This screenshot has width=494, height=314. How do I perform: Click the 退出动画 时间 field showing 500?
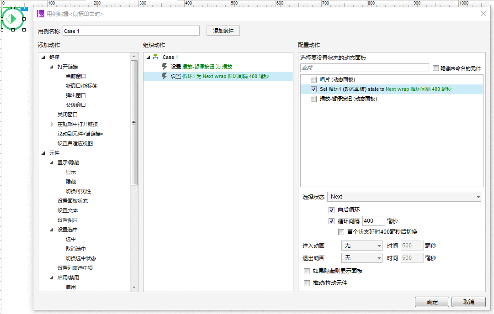412,258
